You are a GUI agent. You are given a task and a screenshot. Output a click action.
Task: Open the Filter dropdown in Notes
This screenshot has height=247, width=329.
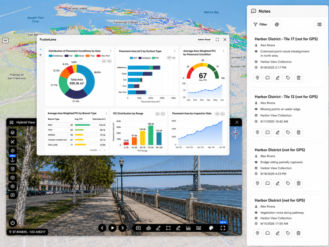point(260,24)
